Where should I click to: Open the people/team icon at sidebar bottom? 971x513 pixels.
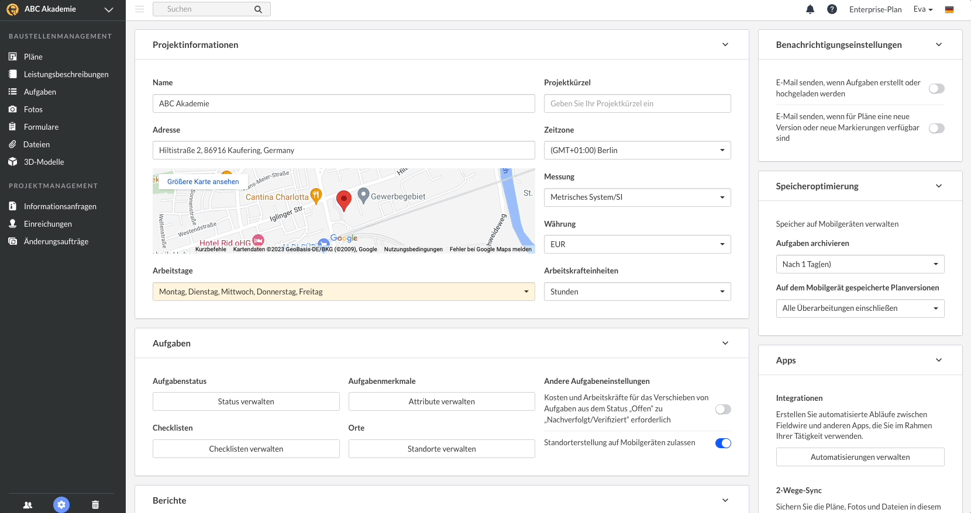point(27,505)
